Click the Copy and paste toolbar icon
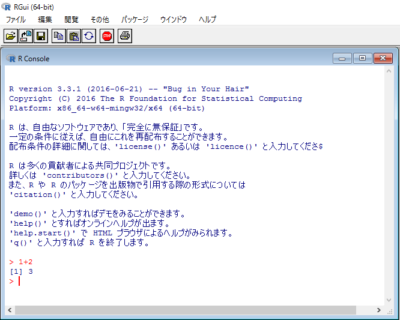This screenshot has width=400, height=320. 89,36
